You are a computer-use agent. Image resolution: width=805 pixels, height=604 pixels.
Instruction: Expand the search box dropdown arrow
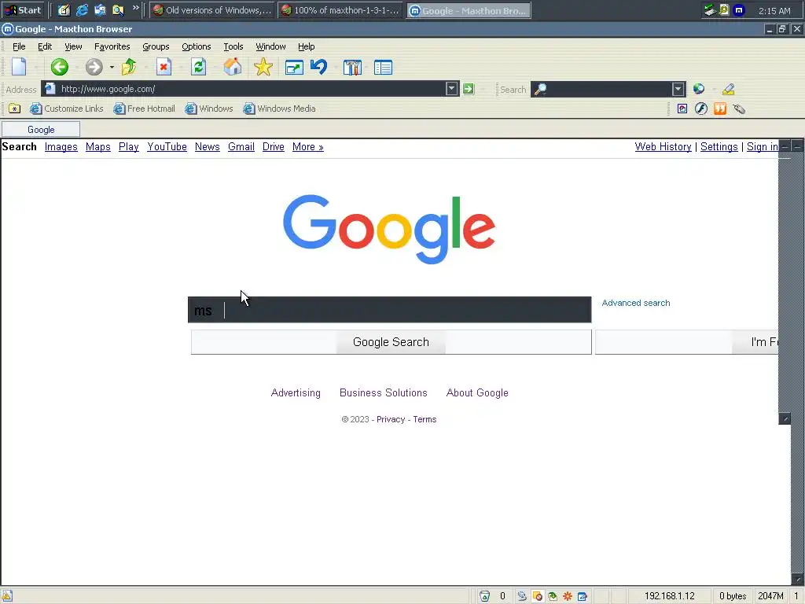coord(678,89)
